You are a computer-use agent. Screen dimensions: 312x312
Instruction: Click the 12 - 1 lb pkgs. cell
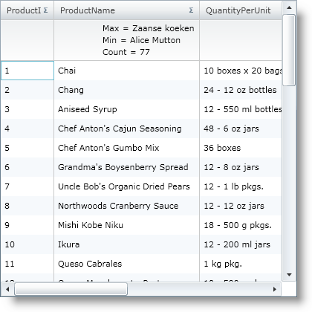241,186
